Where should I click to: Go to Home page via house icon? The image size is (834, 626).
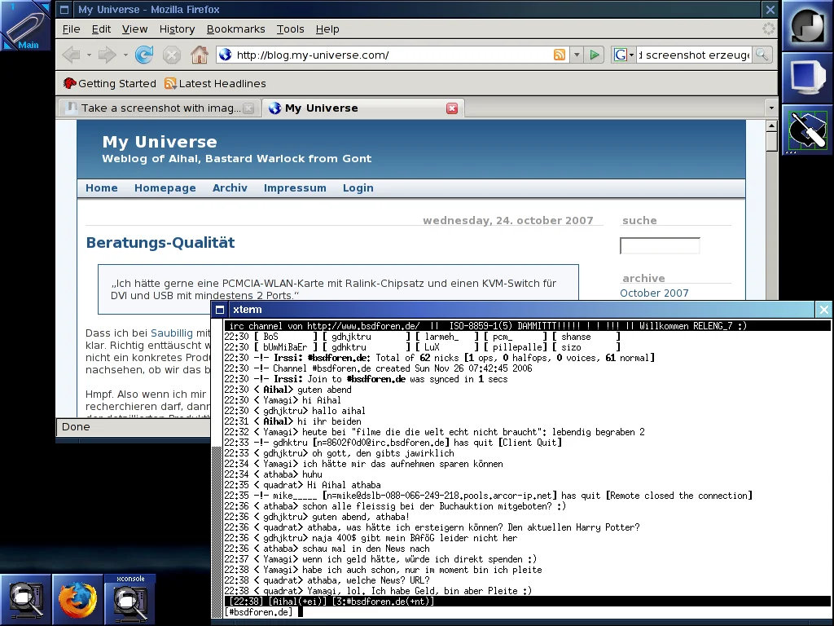[x=200, y=55]
